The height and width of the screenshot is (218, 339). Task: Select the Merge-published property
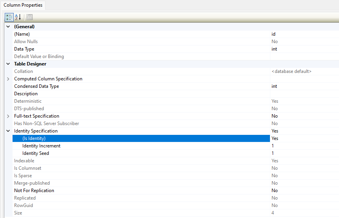[x=141, y=183]
